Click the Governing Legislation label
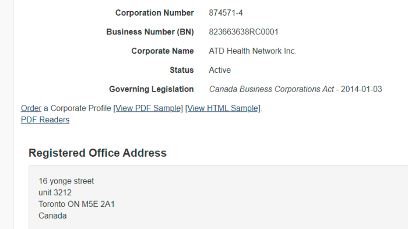The image size is (408, 229). coord(152,89)
